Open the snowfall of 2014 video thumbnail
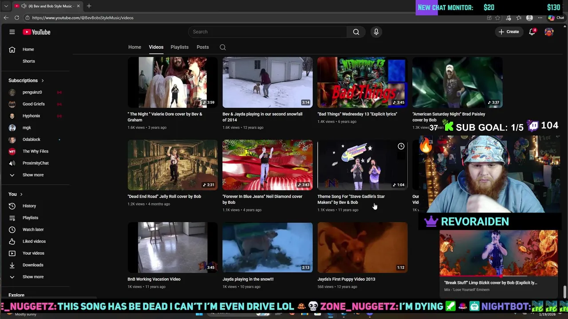The width and height of the screenshot is (568, 319). (268, 82)
